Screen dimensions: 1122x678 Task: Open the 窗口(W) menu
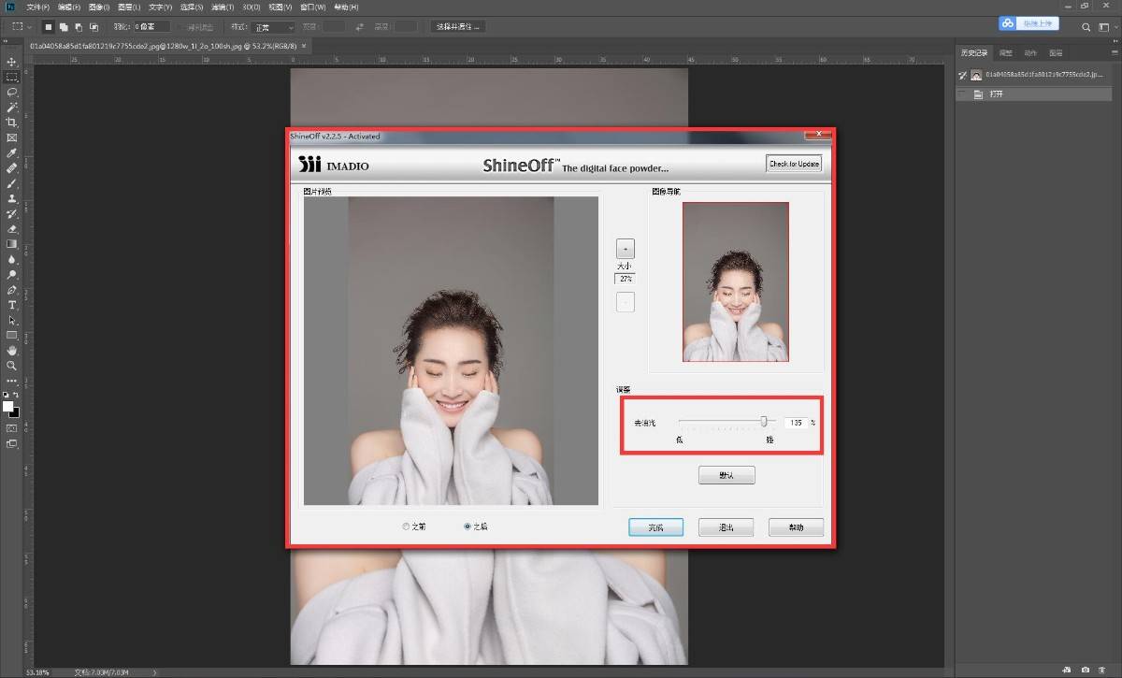[x=313, y=7]
